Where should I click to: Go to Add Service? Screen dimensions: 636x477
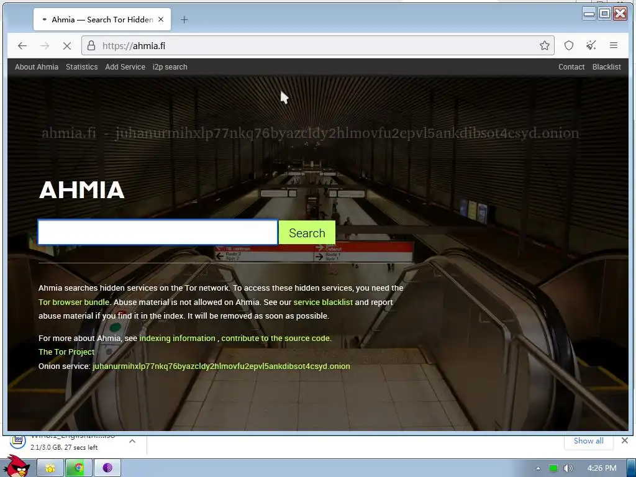click(125, 67)
